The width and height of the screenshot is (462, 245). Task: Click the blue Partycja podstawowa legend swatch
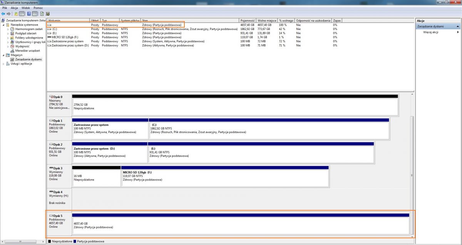point(75,242)
